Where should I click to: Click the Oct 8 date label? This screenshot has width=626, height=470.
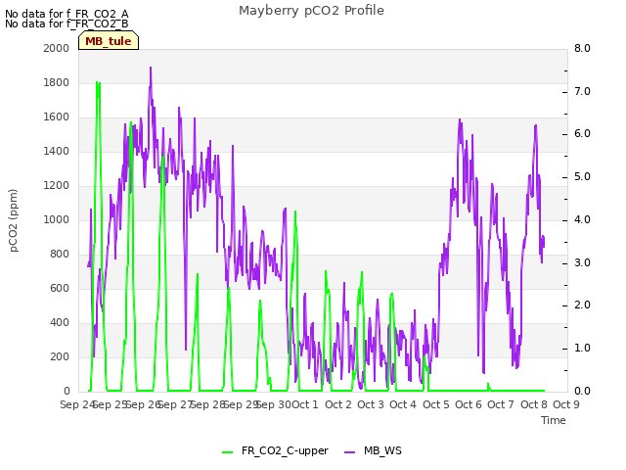(x=534, y=404)
